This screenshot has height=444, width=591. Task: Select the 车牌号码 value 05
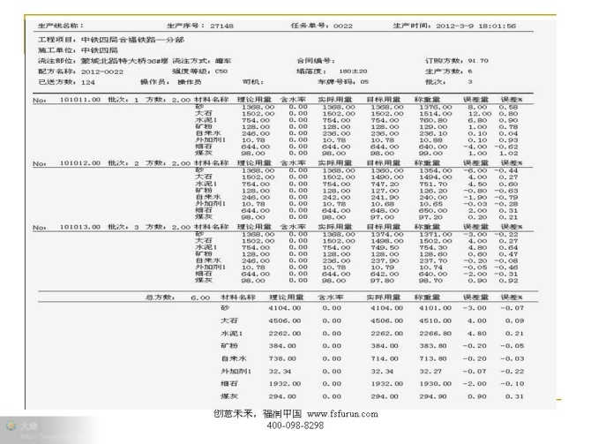[364, 82]
